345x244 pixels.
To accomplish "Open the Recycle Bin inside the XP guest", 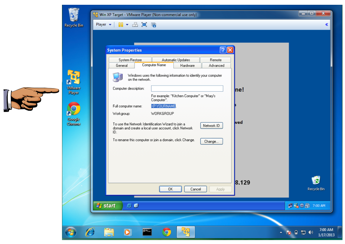I will [x=316, y=183].
